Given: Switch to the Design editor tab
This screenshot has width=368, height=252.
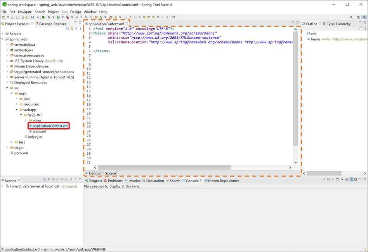Looking at the screenshot, I should tap(92, 173).
